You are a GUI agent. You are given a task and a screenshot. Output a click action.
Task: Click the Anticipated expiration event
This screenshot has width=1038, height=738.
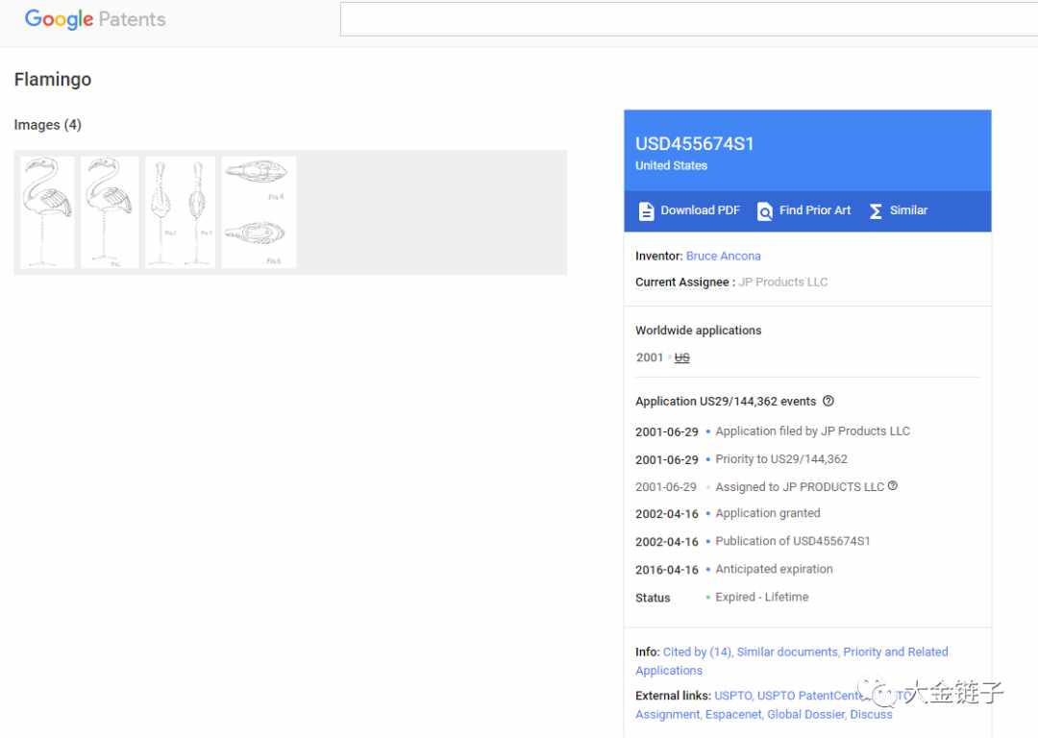pos(774,569)
